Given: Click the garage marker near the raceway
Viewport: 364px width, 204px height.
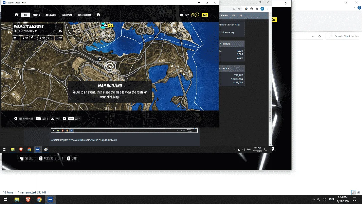Looking at the screenshot, I should [99, 59].
